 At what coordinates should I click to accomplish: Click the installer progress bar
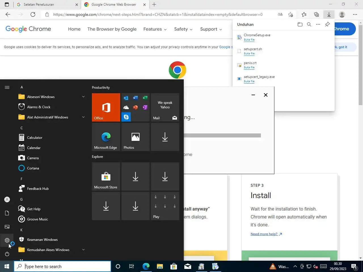point(222,135)
